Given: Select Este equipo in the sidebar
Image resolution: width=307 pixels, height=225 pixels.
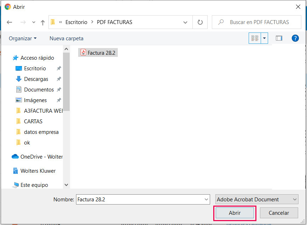Looking at the screenshot, I should click(30, 185).
